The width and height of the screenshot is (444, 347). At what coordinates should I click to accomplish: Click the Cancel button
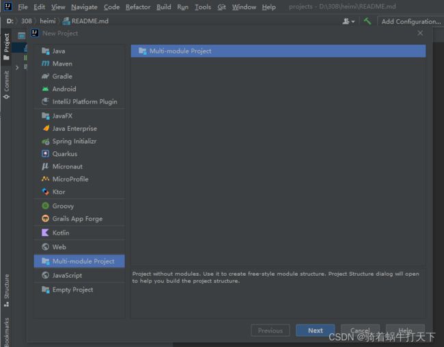coord(360,331)
